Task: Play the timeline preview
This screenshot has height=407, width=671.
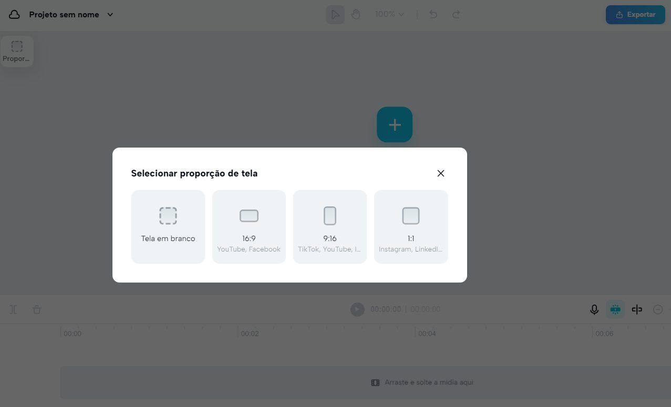Action: 357,309
